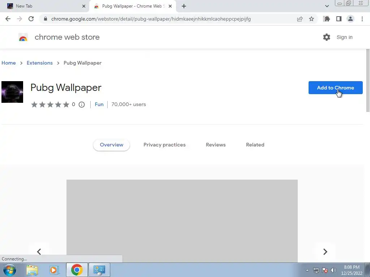Click the greyed forward navigation arrow
Screen dimensions: 370x277
point(20,19)
